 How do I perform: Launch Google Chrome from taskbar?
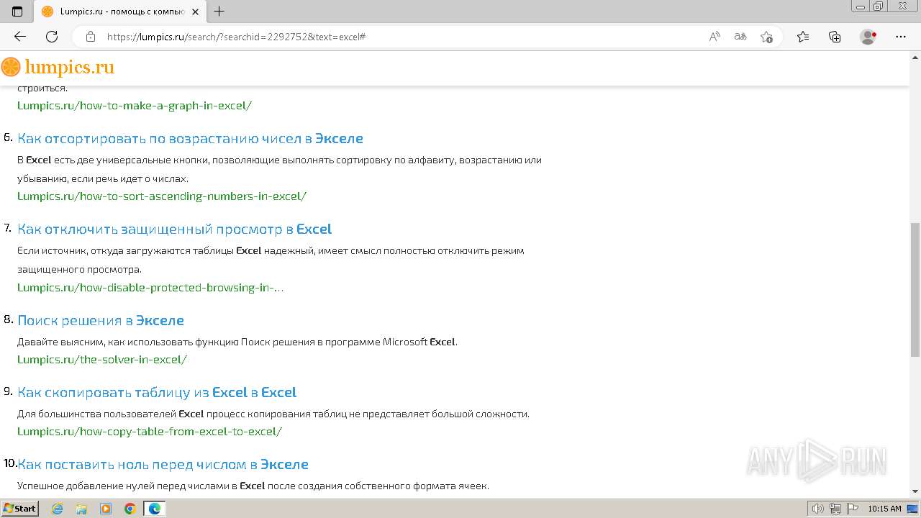point(130,509)
